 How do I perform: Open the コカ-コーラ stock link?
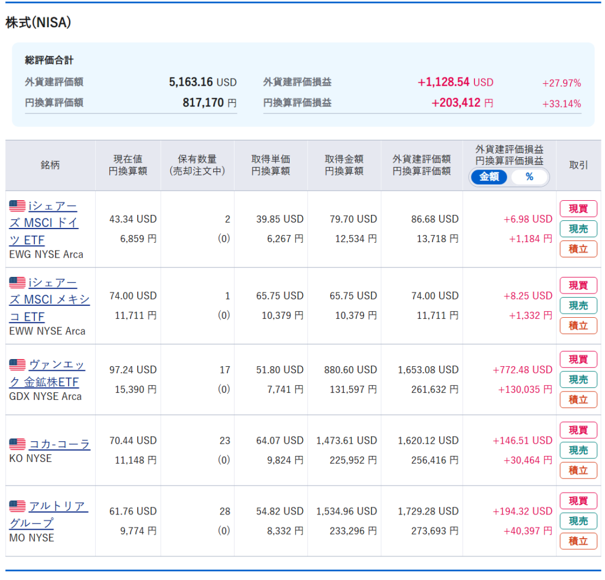[x=59, y=444]
